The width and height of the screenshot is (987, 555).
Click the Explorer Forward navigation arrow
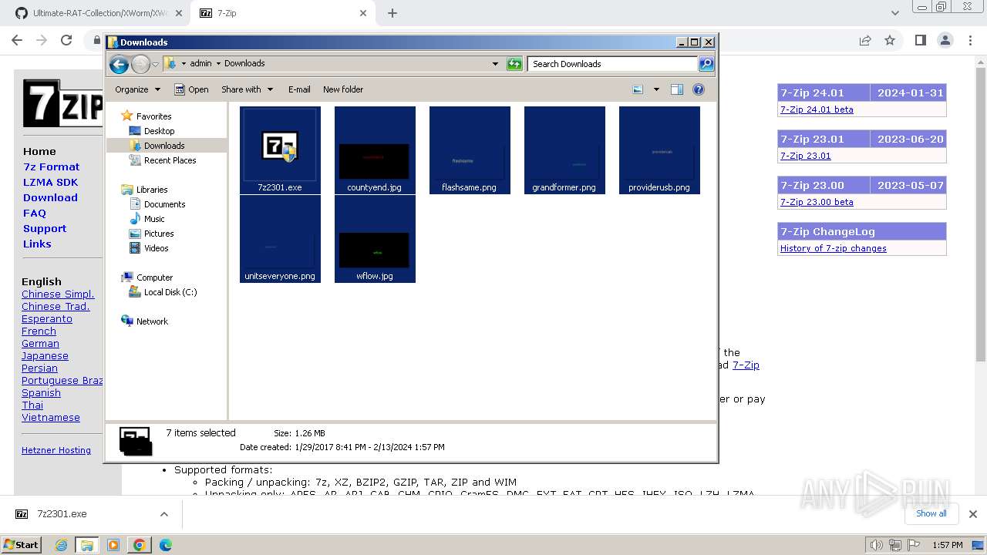(140, 64)
